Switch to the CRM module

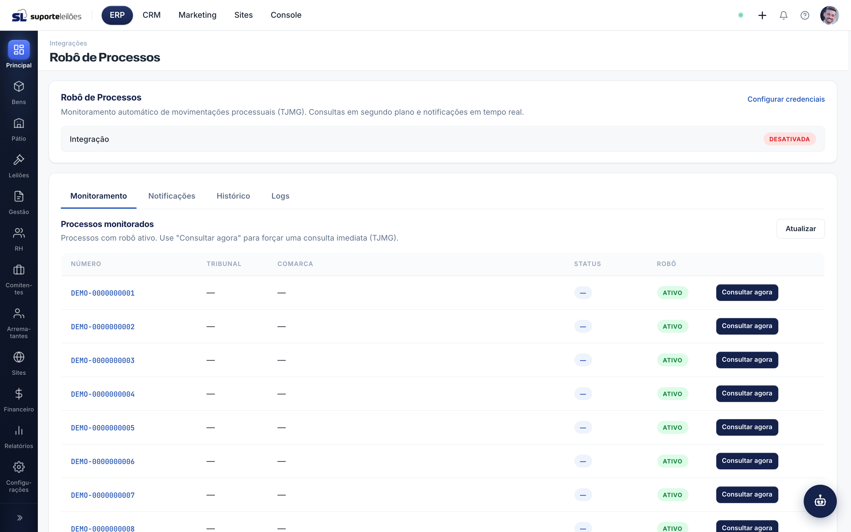152,15
